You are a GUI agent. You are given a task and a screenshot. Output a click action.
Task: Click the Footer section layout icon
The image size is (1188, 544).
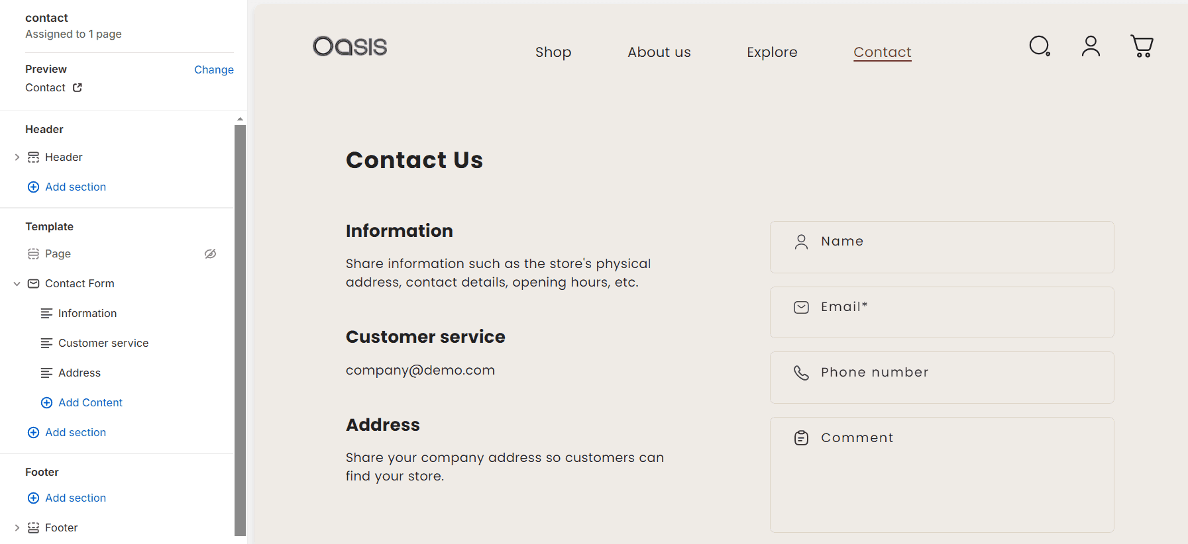[33, 528]
